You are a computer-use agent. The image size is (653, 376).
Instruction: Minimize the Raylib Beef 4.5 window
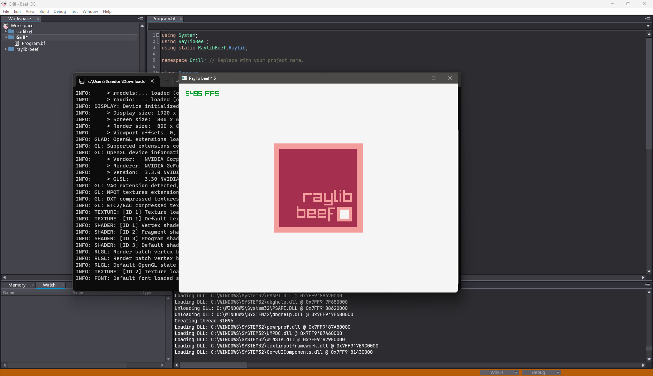click(418, 78)
